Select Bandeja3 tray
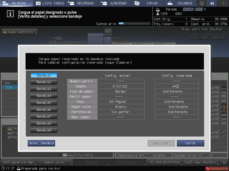 (x=44, y=89)
